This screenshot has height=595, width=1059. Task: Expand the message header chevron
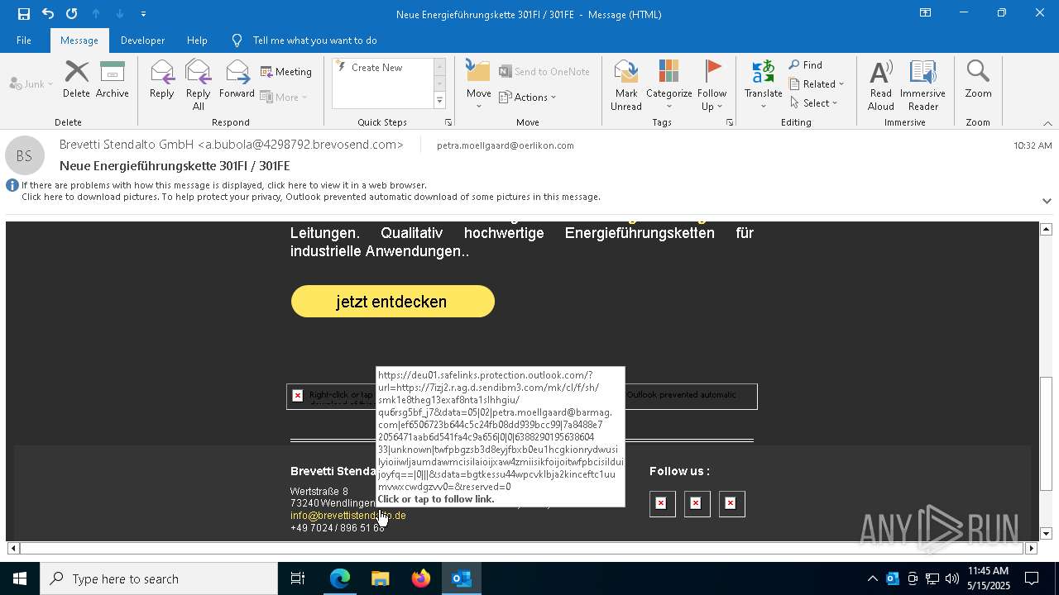coord(1047,201)
